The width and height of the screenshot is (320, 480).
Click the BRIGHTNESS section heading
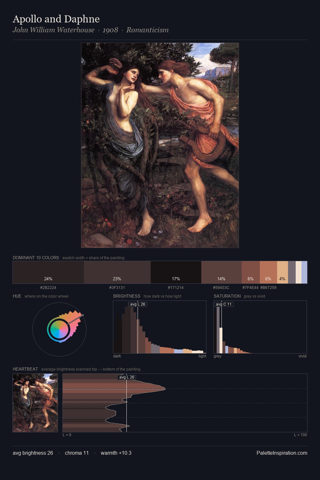pyautogui.click(x=127, y=296)
